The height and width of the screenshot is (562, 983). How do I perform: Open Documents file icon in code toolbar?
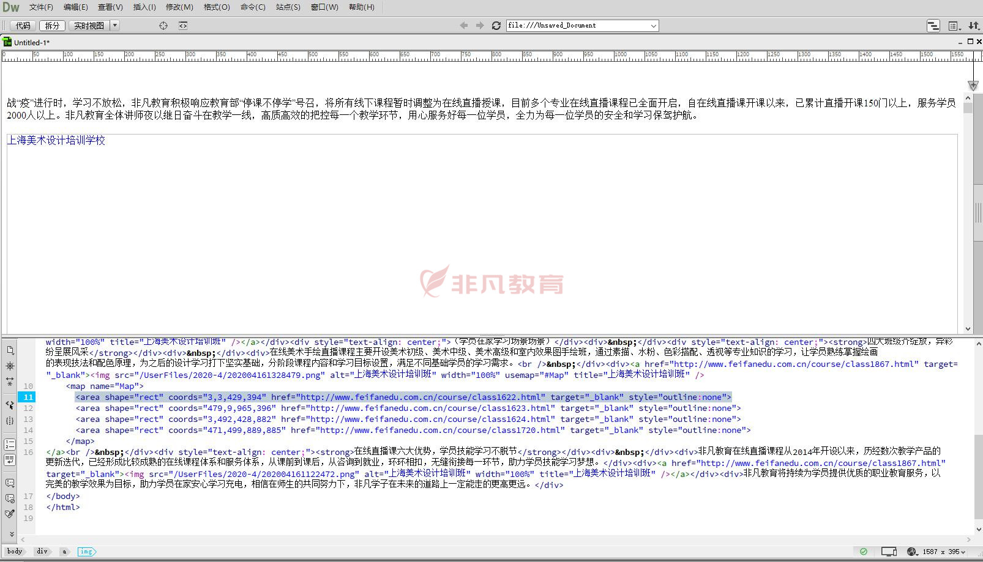(x=10, y=350)
